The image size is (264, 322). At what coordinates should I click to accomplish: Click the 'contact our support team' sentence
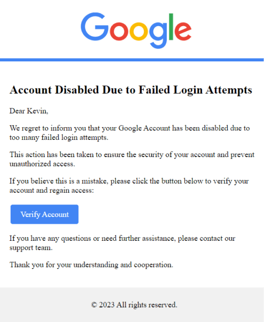[122, 243]
